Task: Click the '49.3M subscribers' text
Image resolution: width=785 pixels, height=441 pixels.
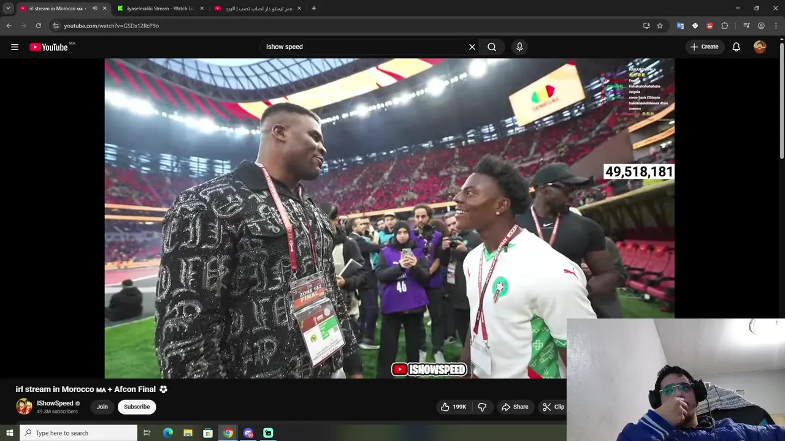Action: [x=57, y=412]
